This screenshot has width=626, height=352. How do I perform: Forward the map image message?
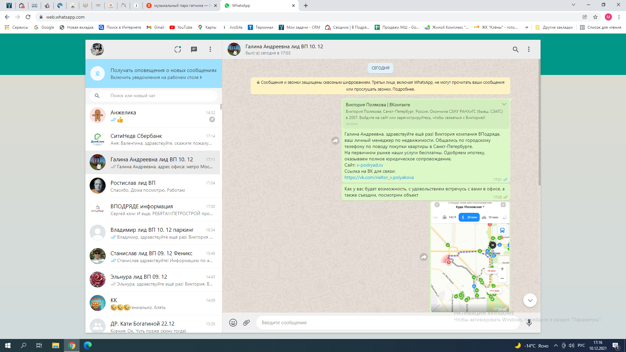[424, 257]
